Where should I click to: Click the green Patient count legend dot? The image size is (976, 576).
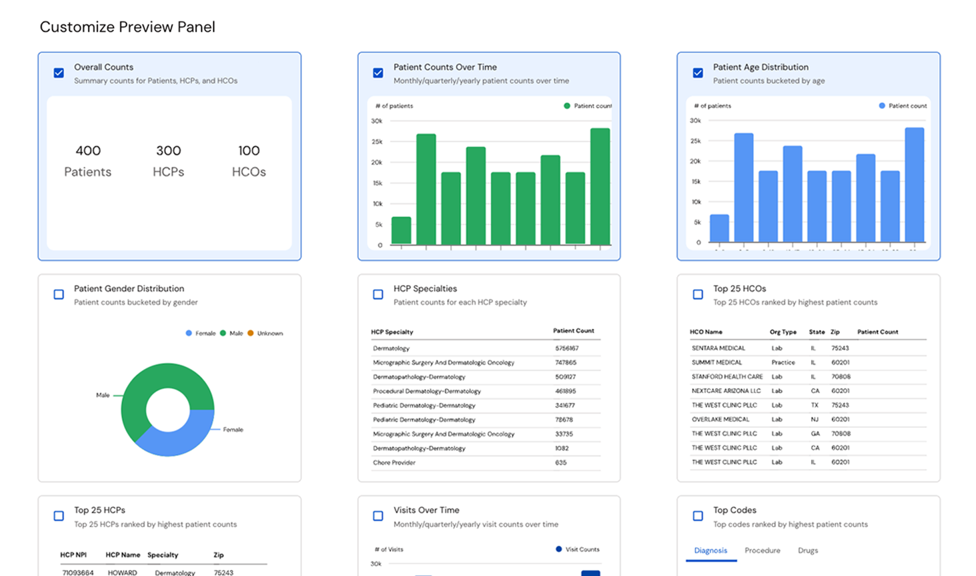point(567,106)
